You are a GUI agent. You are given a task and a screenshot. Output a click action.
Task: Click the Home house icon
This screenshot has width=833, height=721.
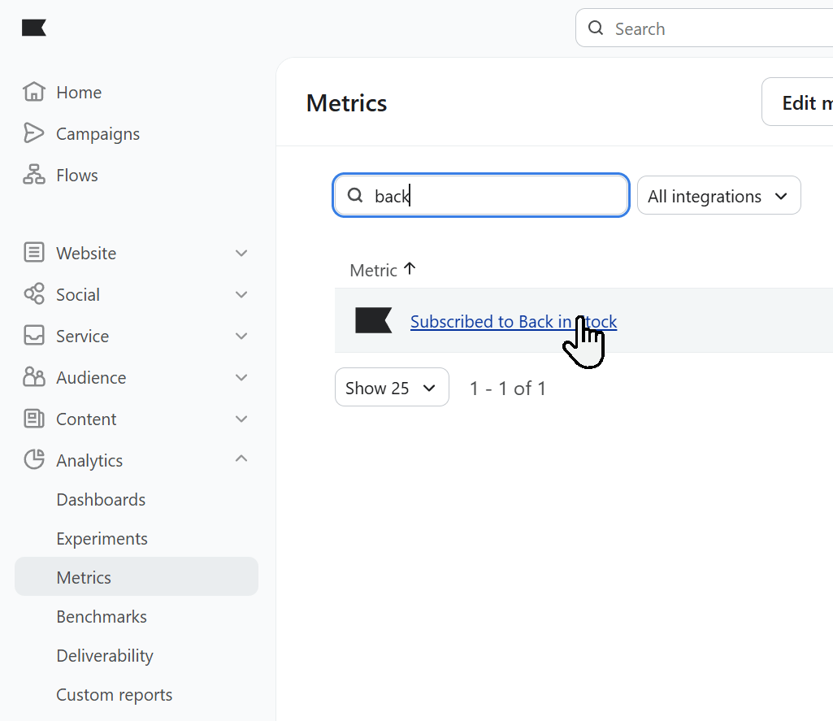[x=34, y=91]
